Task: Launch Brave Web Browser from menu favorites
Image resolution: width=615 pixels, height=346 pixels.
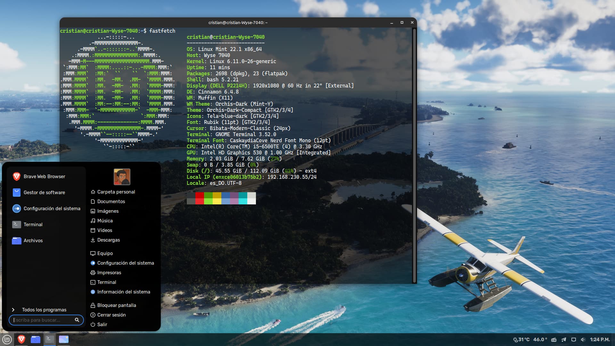Action: [x=46, y=177]
